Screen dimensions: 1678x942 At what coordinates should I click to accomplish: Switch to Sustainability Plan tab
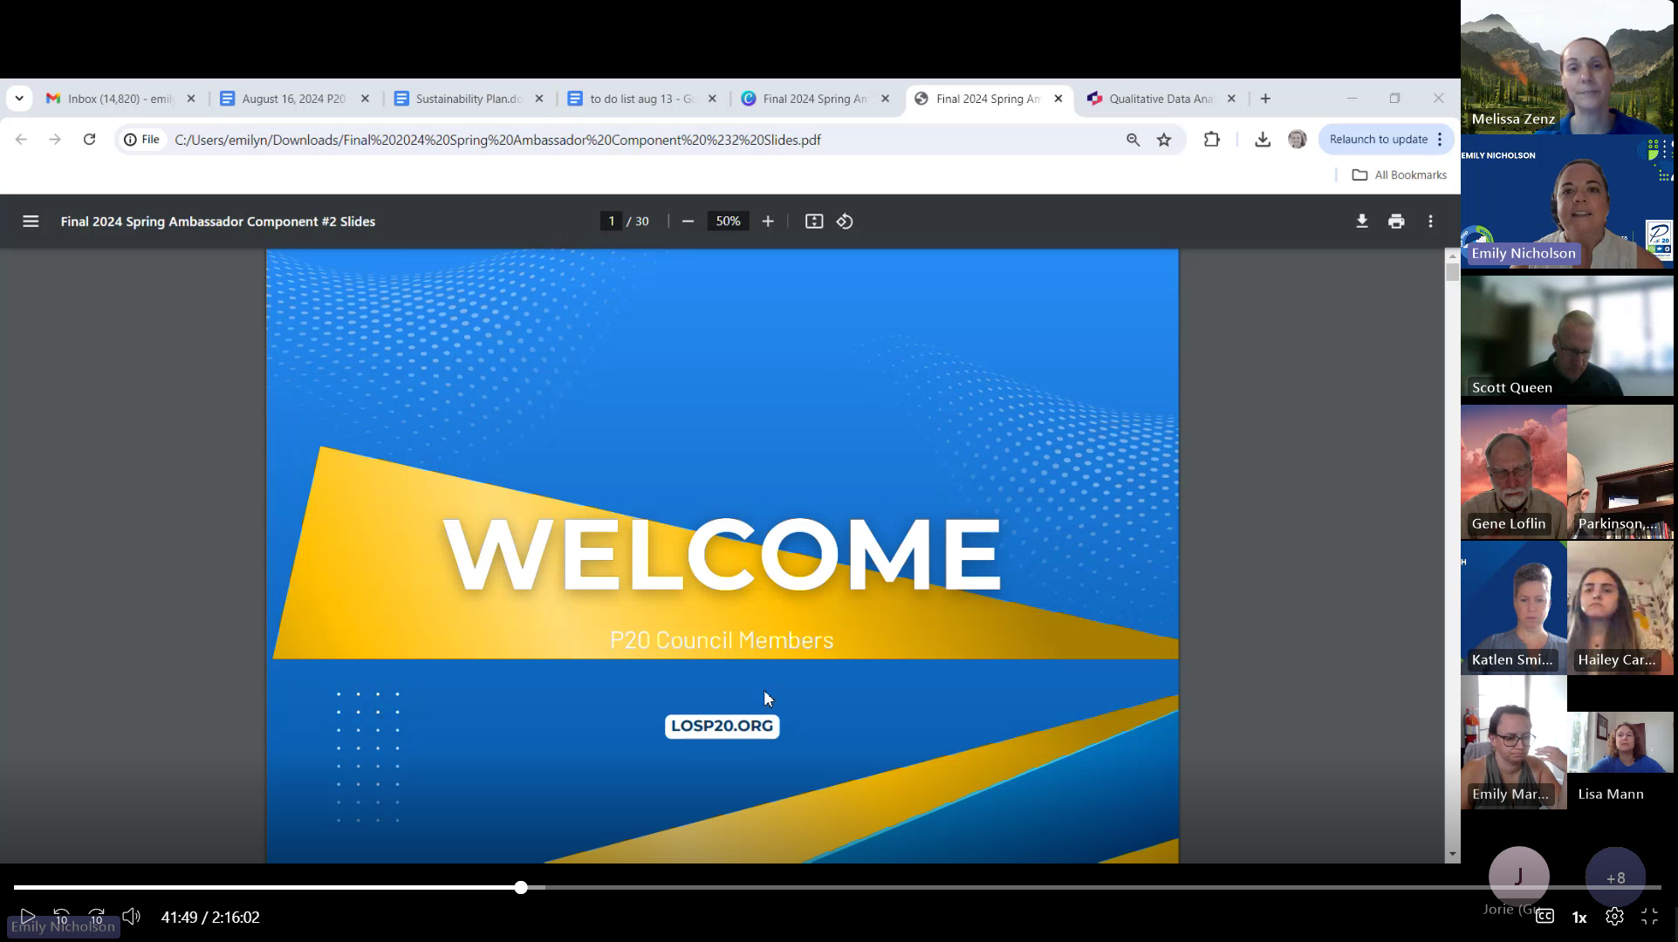click(x=468, y=99)
